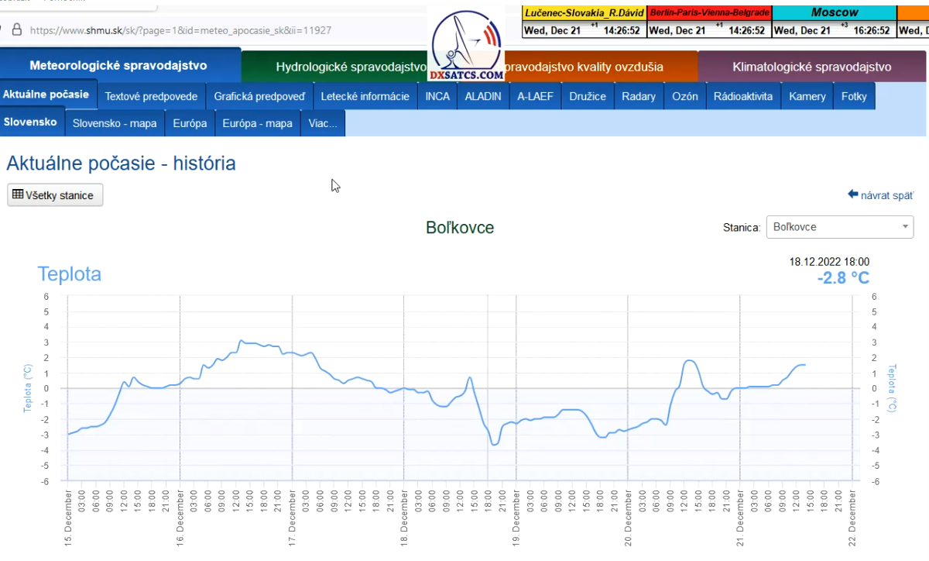Select the Textové predpovede tab
Viewport: 929px width, 561px height.
coord(151,97)
